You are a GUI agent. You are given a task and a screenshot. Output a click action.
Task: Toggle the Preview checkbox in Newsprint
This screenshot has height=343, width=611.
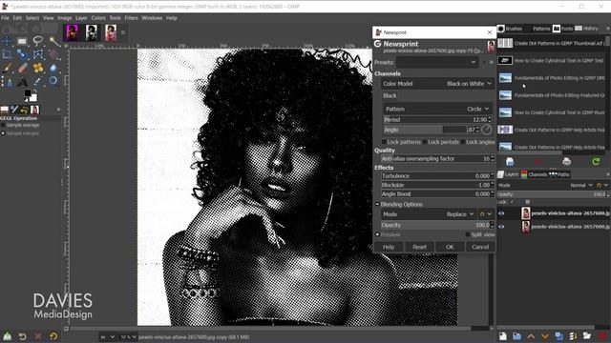click(x=377, y=234)
